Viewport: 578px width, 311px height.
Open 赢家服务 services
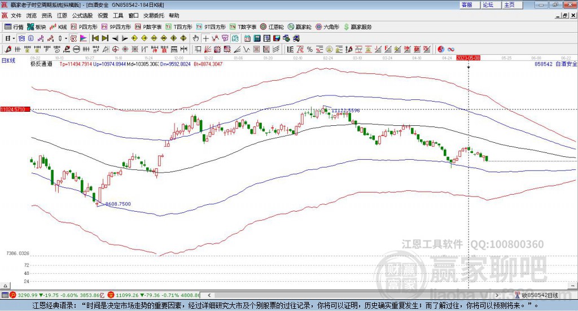click(x=357, y=27)
